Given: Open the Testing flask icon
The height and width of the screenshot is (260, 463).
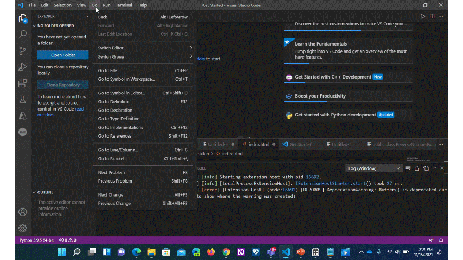Looking at the screenshot, I should pos(23,99).
